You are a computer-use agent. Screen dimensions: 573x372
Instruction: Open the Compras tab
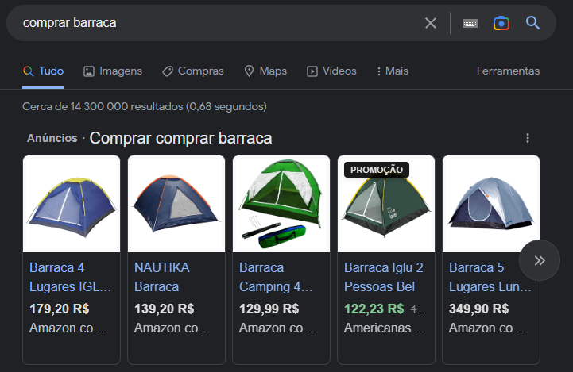(193, 71)
